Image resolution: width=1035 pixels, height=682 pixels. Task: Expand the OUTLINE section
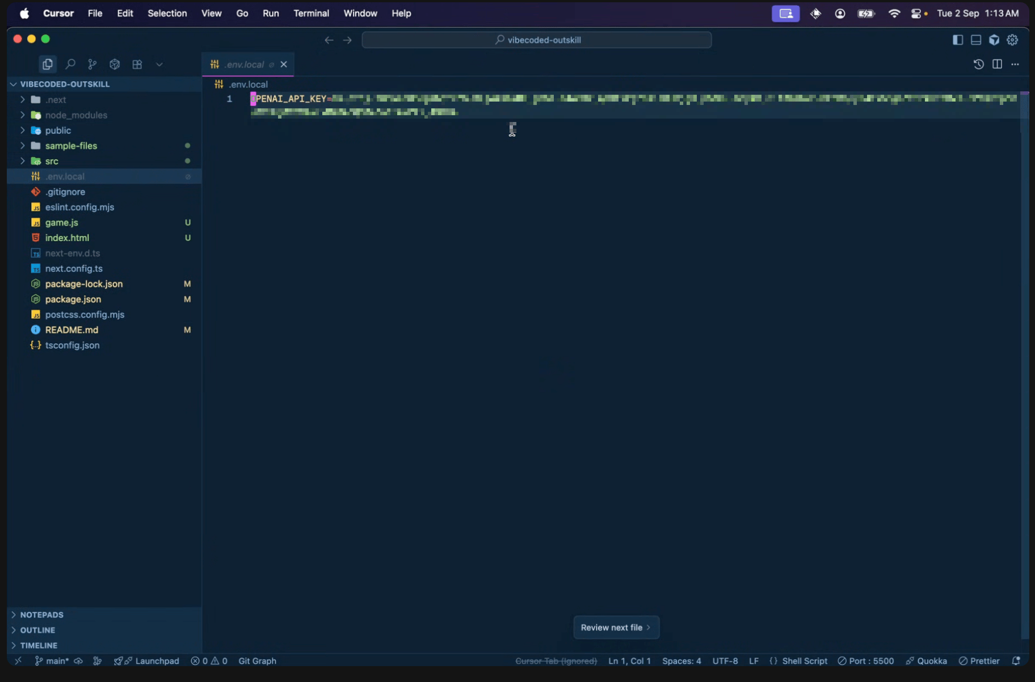pos(104,630)
